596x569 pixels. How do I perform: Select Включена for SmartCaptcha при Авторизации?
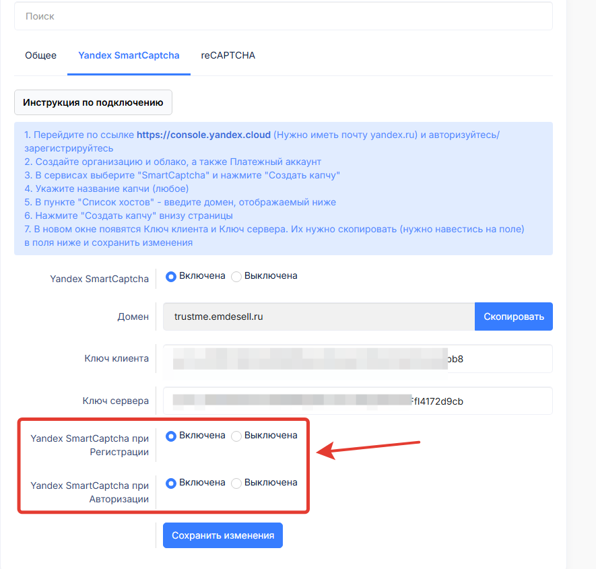pyautogui.click(x=171, y=483)
